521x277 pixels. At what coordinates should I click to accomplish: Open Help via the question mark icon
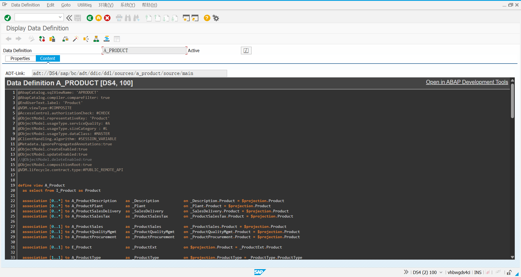pyautogui.click(x=207, y=18)
